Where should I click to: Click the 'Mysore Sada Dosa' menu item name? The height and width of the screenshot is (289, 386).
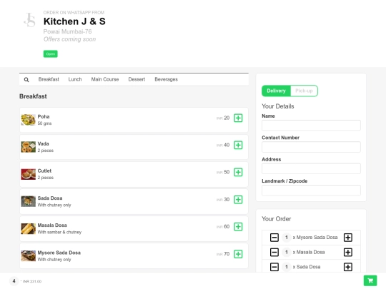click(x=59, y=253)
